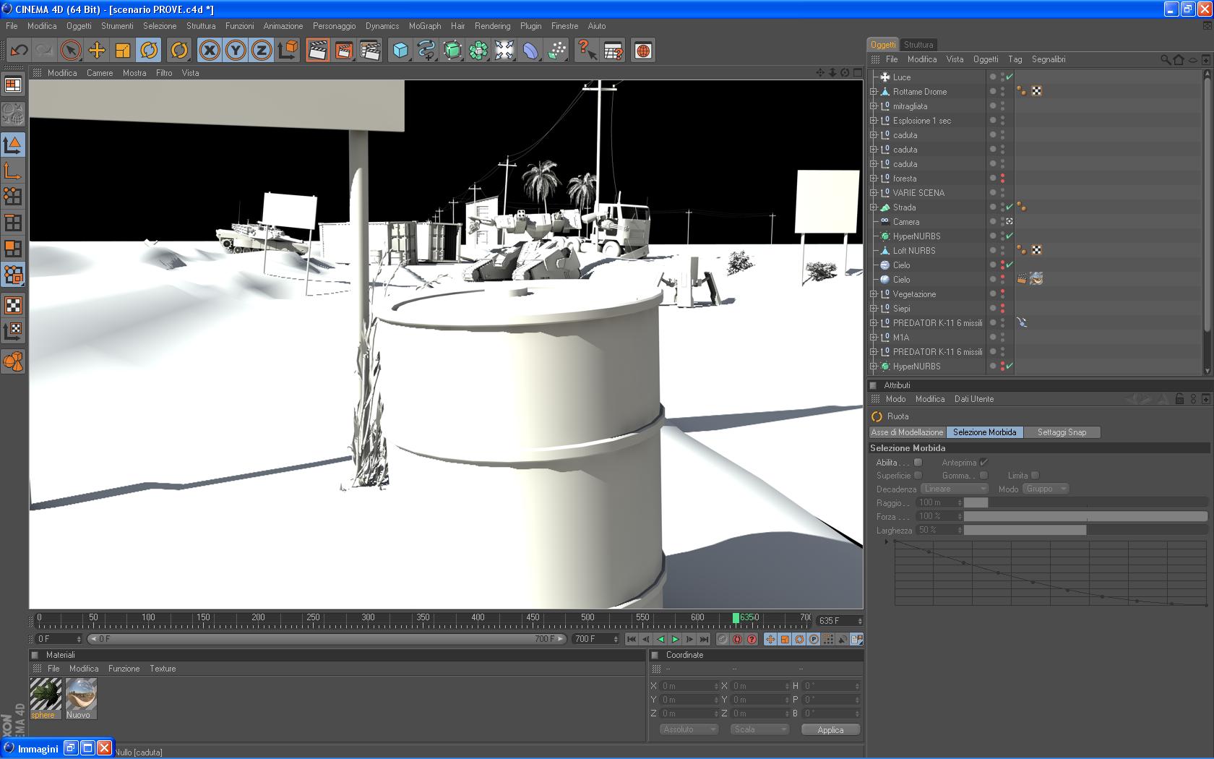Expand the Vegetazione object tree

click(x=874, y=294)
